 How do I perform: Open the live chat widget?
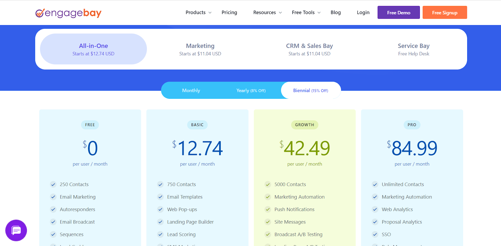coord(16,230)
